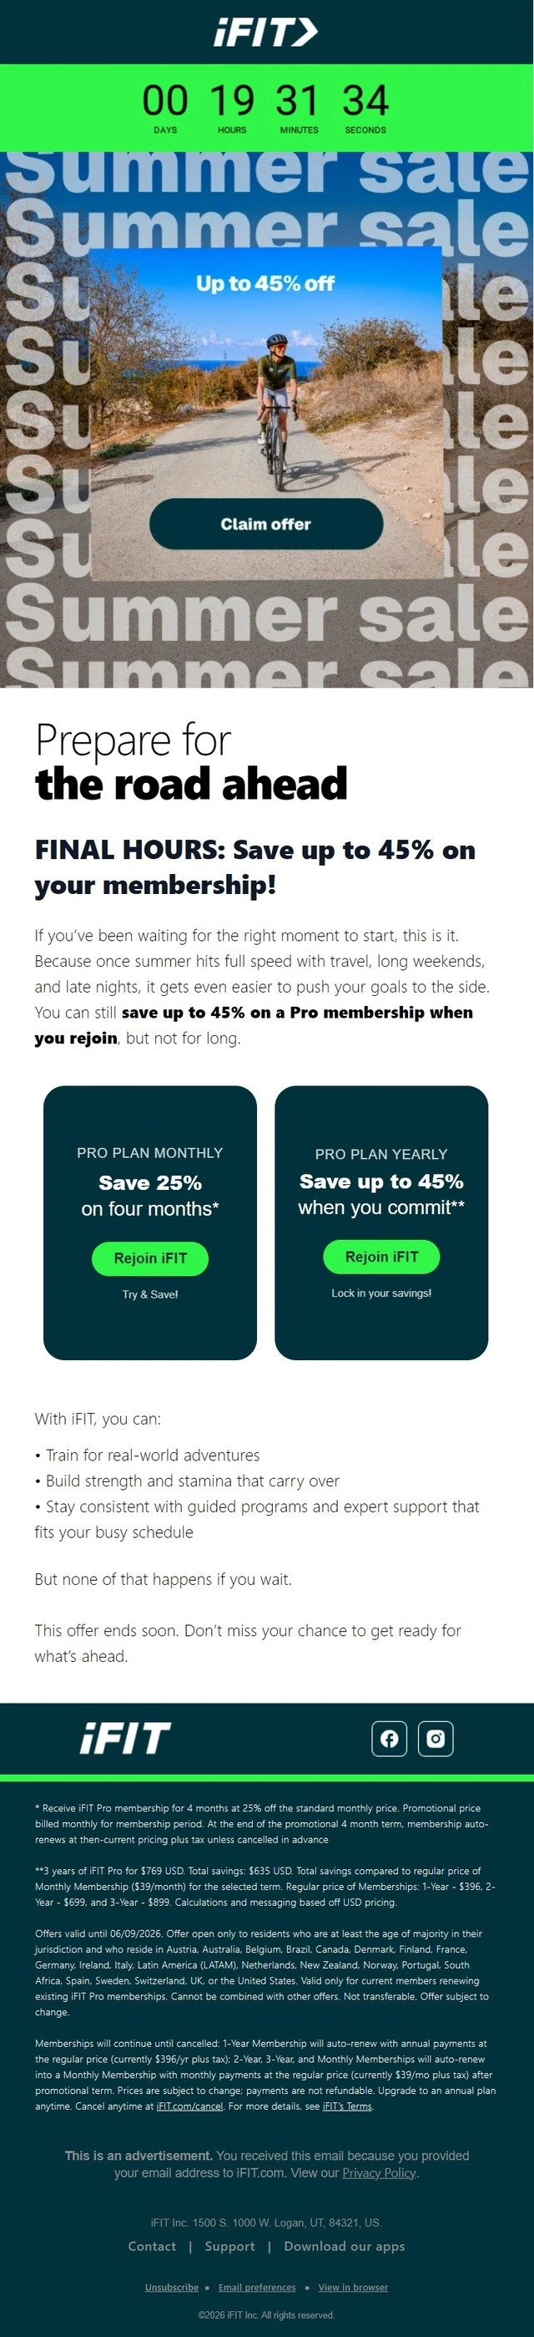534x2337 pixels.
Task: Open the Instagram icon in the footer
Action: [436, 1738]
